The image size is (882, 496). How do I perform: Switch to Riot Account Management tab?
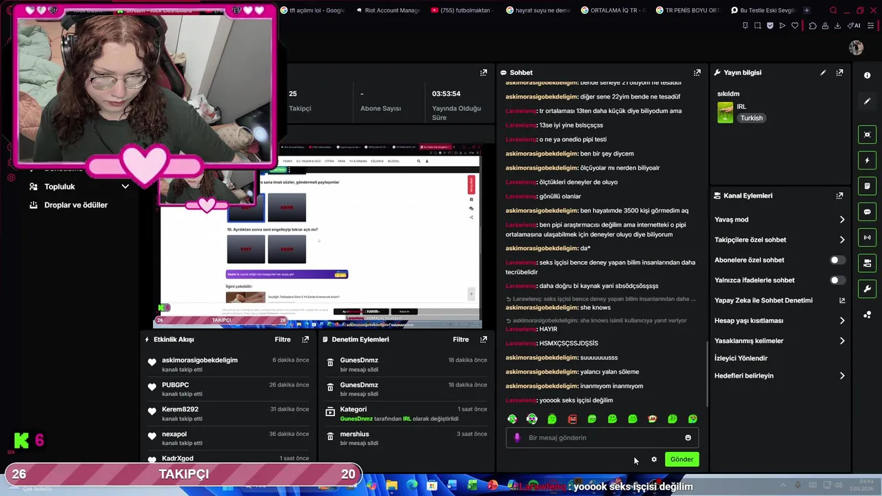[387, 10]
